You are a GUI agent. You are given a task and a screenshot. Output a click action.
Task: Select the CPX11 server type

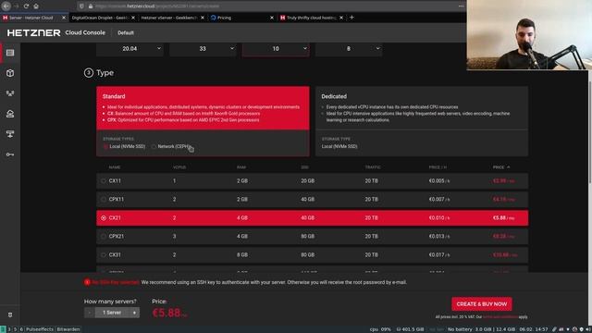(x=313, y=200)
